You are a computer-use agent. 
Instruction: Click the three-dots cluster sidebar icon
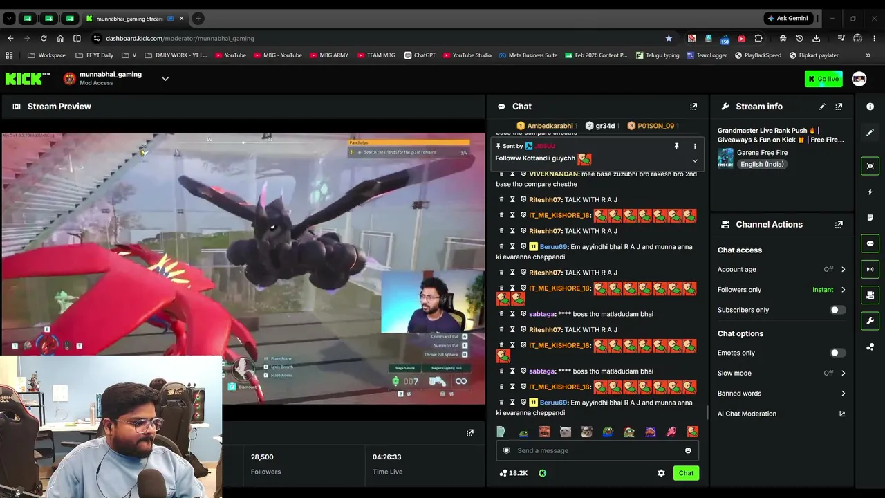(870, 347)
